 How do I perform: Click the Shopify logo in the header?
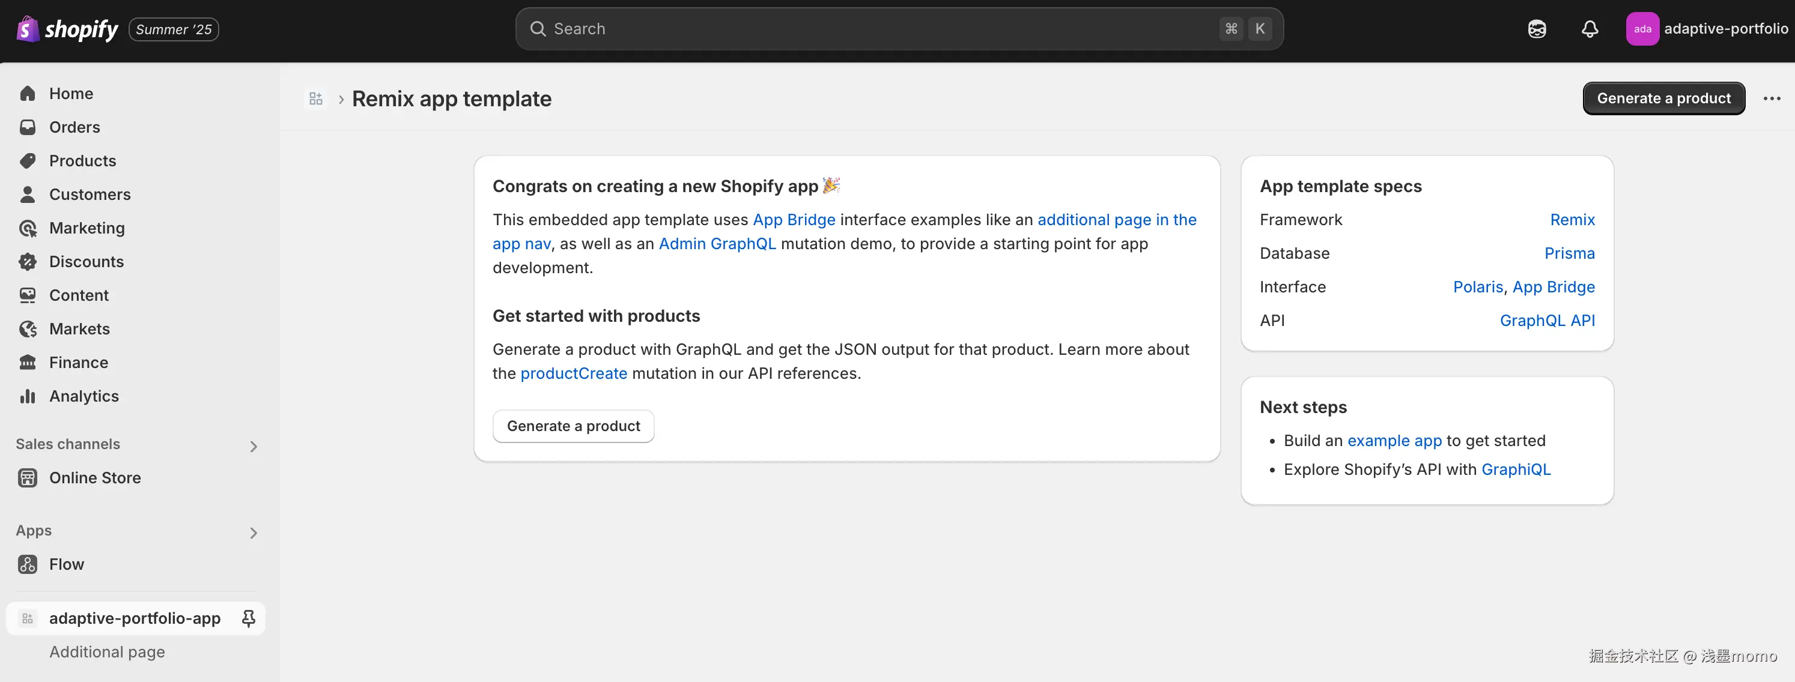[68, 29]
